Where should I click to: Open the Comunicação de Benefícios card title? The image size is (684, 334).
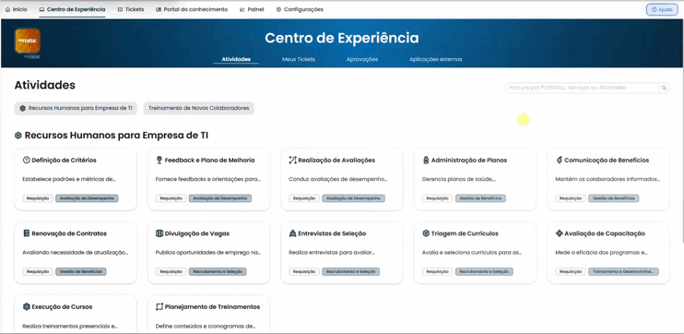pyautogui.click(x=607, y=161)
